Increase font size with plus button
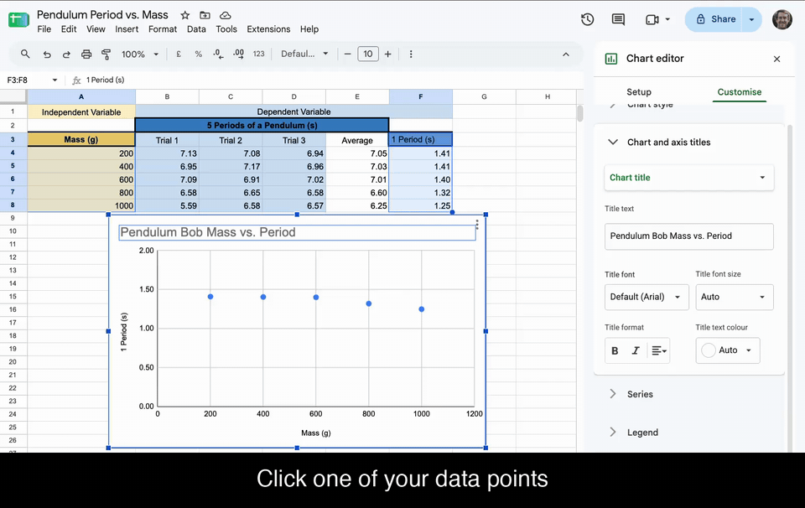The image size is (805, 508). coord(387,54)
